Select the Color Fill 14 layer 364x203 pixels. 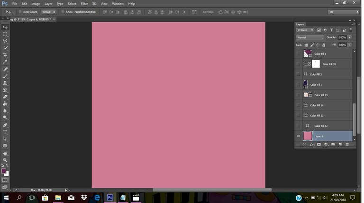(x=328, y=105)
